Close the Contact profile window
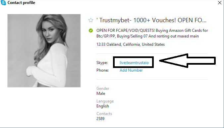Viewport: 224px width, 128px height. (x=220, y=3)
